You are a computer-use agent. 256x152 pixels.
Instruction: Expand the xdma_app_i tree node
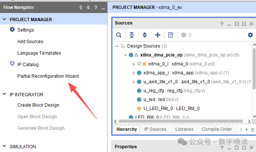[x=134, y=73]
